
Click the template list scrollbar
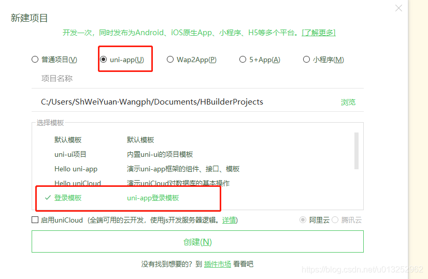coord(356,151)
